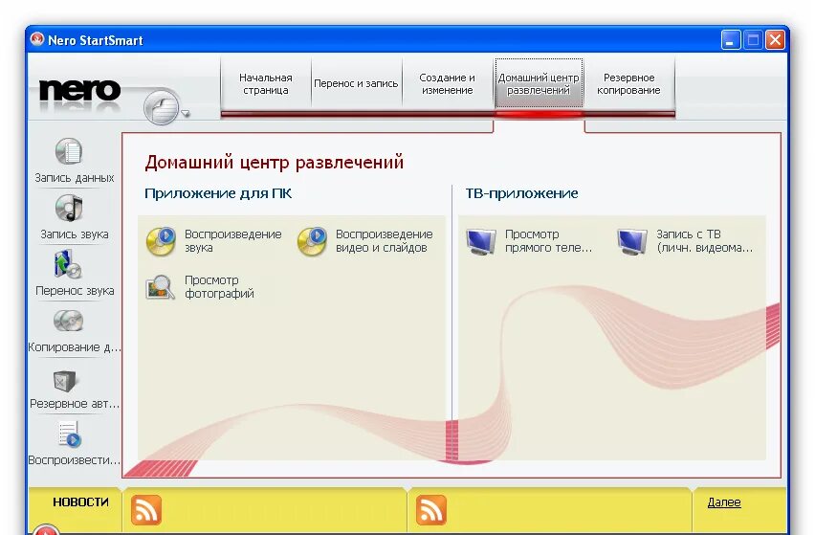Open the Просмотр фотографий magnifier icon

160,287
